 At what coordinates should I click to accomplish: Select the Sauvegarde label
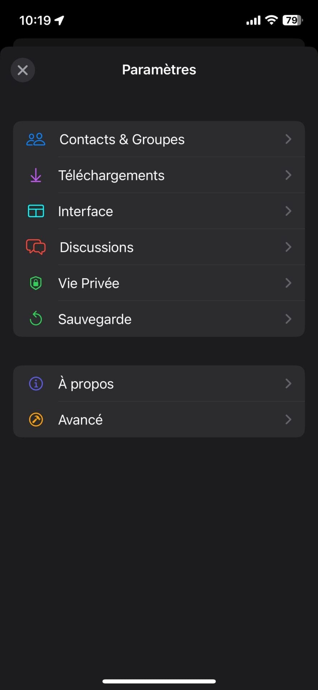coord(95,319)
